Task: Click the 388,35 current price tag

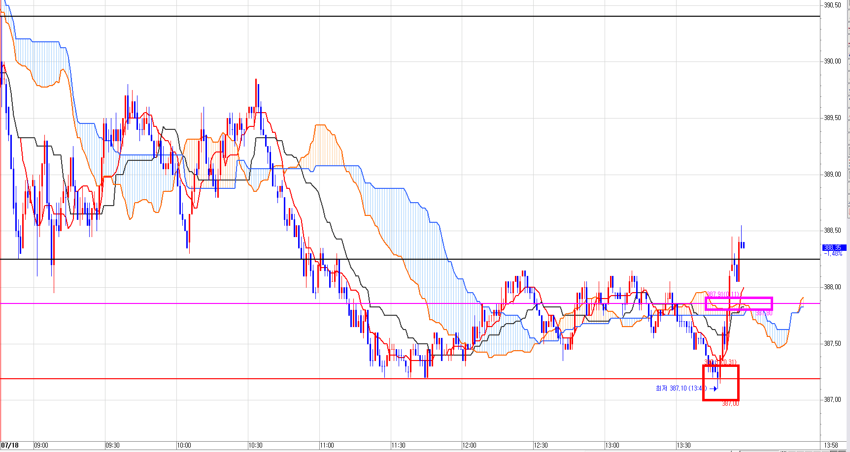Action: point(834,248)
